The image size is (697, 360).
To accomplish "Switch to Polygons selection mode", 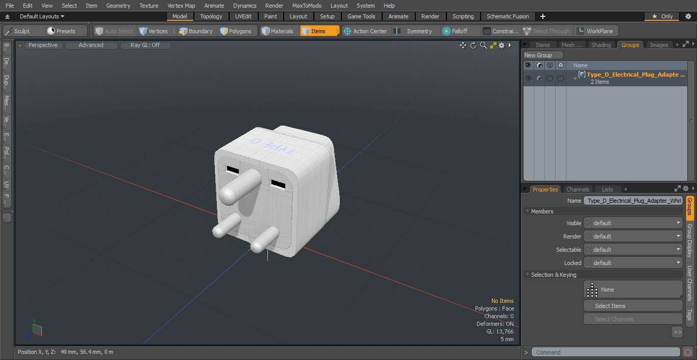I will 236,31.
